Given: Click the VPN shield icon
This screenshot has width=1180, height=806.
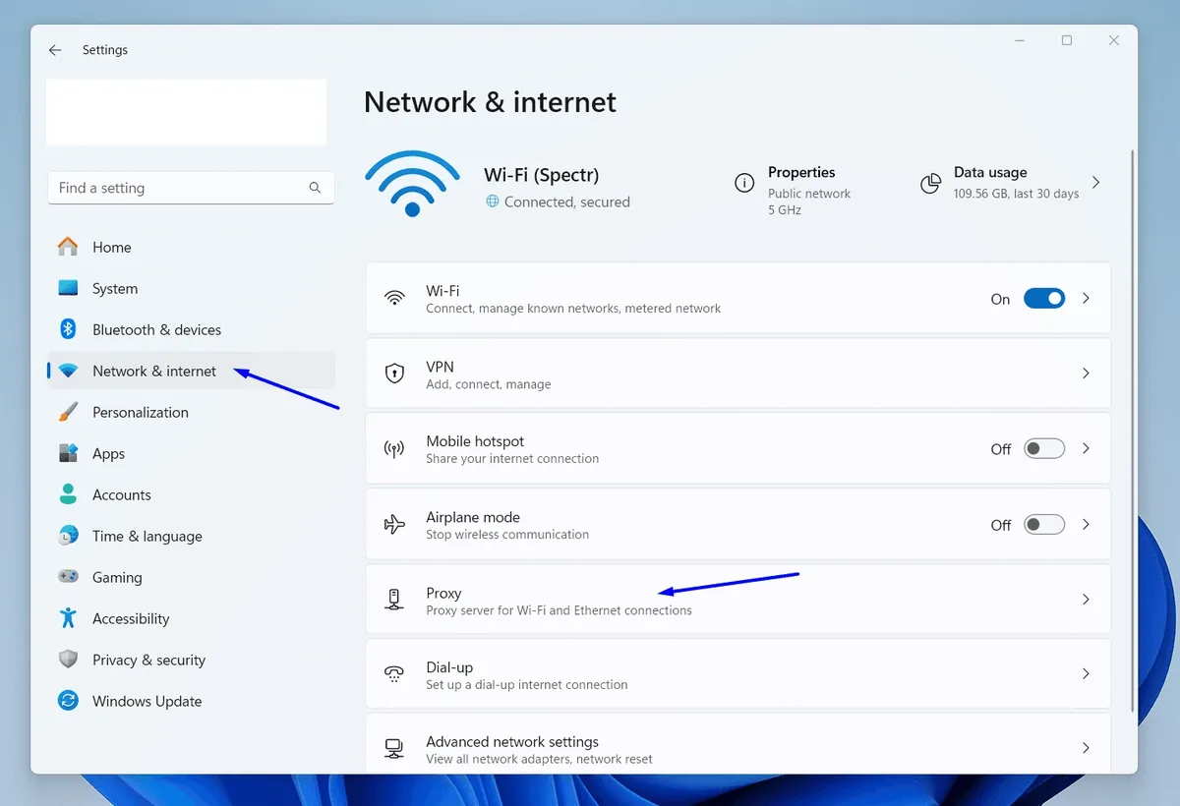Looking at the screenshot, I should 394,374.
